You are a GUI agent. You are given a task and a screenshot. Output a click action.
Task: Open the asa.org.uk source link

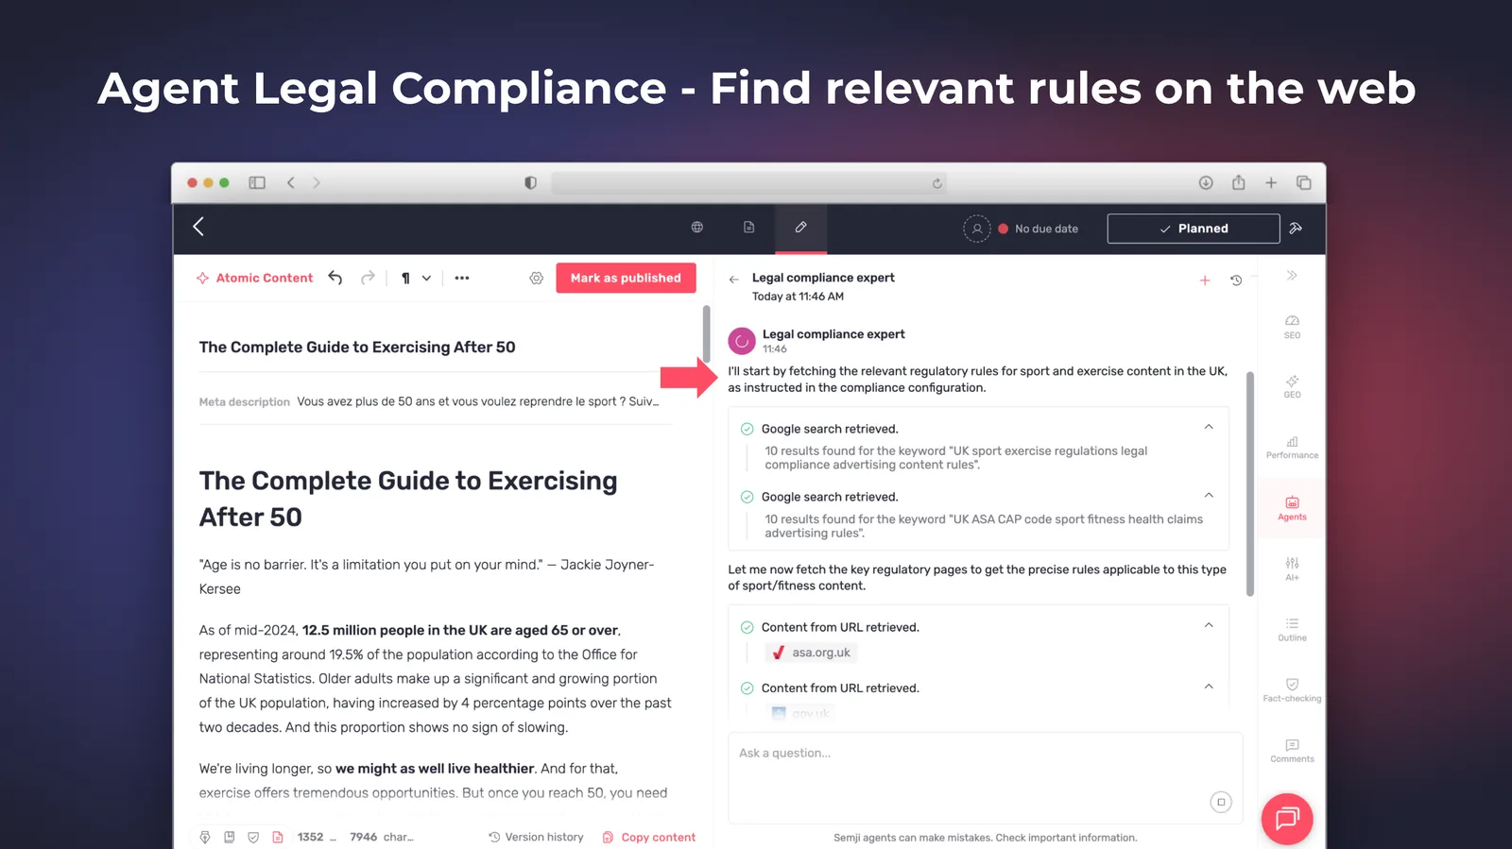point(812,653)
